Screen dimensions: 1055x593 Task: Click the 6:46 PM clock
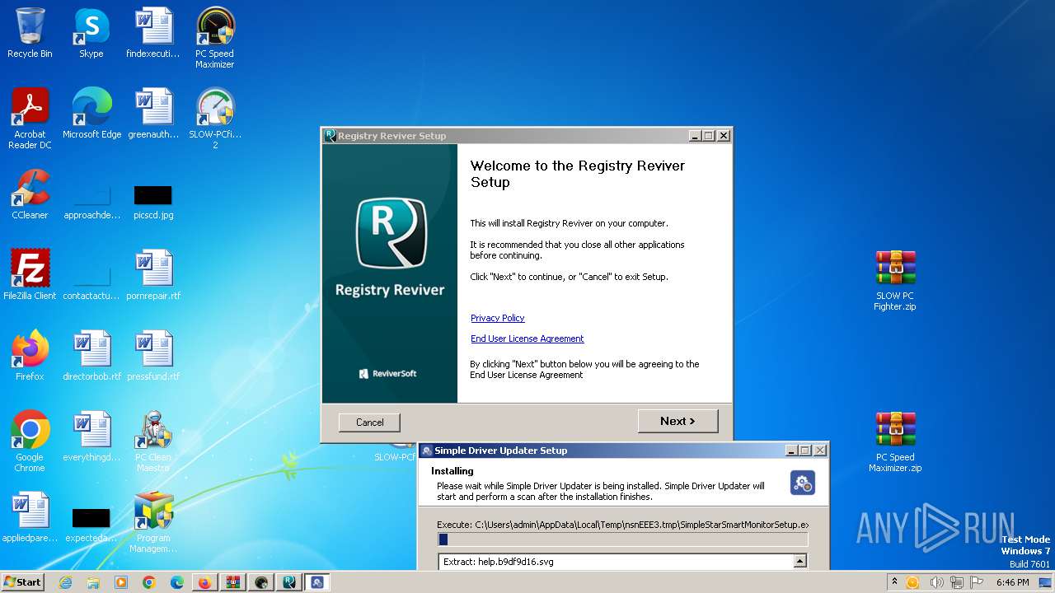click(x=1012, y=582)
